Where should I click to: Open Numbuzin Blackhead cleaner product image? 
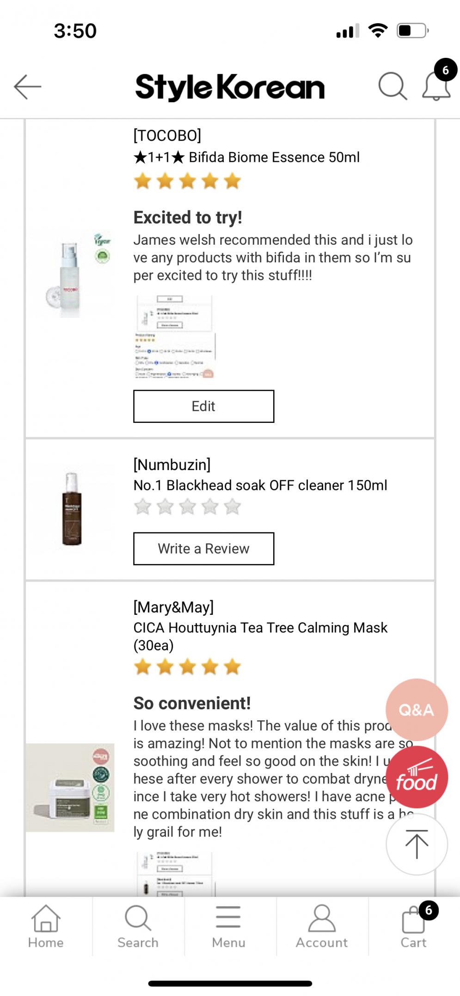coord(72,509)
